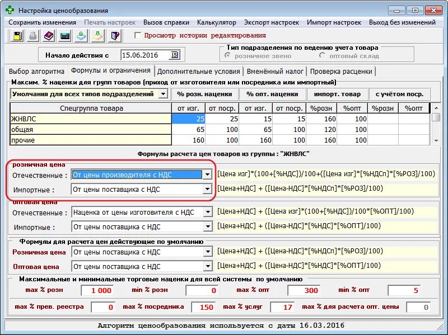
Task: Expand retail Импортные formula dropdown
Action: 207,189
